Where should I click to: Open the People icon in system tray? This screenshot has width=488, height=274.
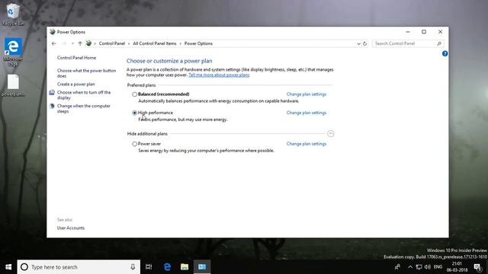coord(397,267)
